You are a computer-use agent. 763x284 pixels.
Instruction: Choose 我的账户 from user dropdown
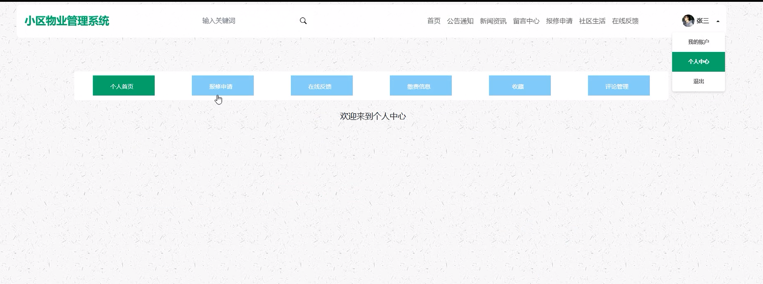tap(698, 42)
